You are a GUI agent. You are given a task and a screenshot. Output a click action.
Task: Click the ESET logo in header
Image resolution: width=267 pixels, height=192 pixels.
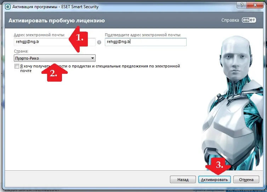pos(249,20)
